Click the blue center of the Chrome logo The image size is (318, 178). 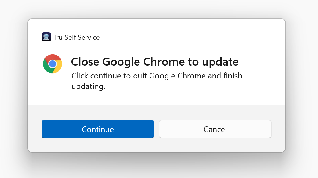click(52, 64)
